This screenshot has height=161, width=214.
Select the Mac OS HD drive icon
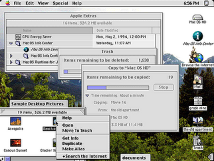(198, 18)
